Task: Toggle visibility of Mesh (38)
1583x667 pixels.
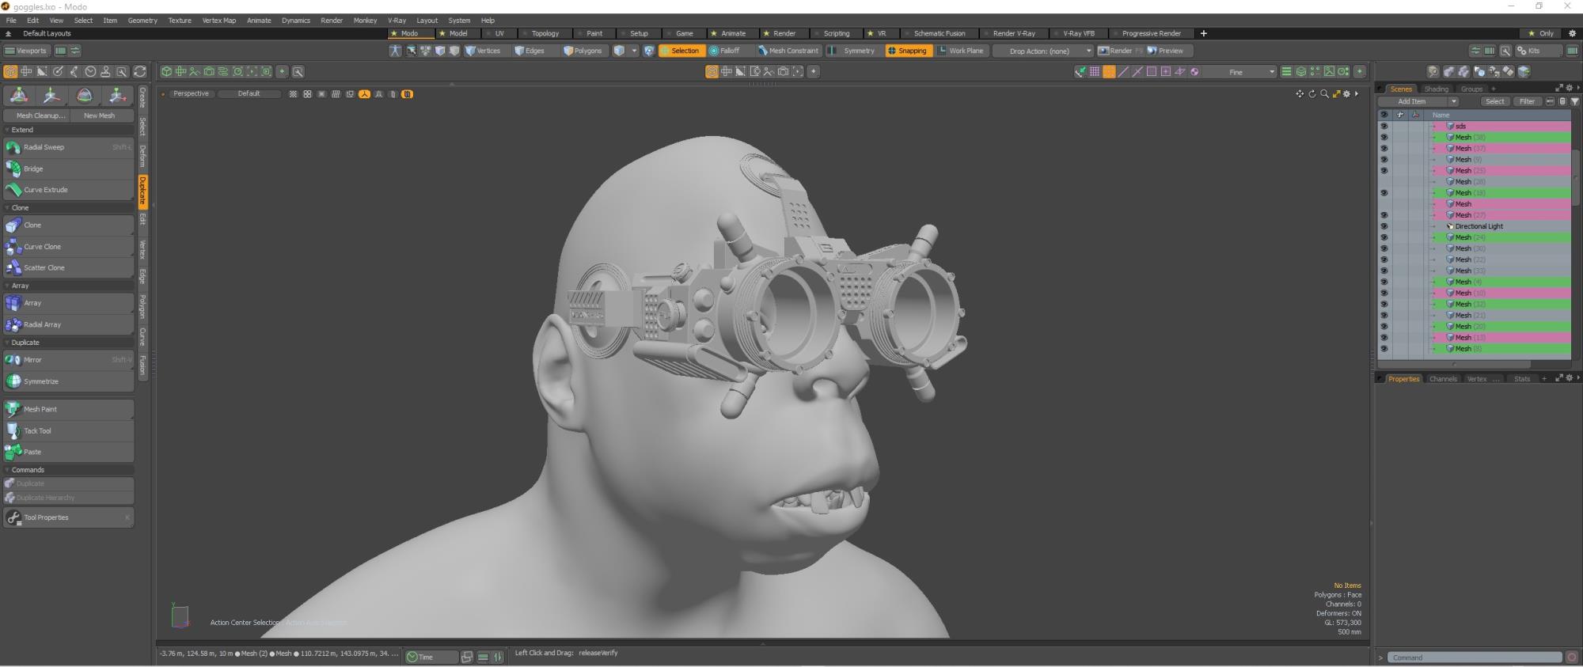Action: click(x=1384, y=137)
